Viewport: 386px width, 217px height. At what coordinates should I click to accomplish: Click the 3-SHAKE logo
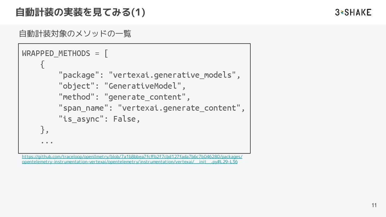[353, 12]
